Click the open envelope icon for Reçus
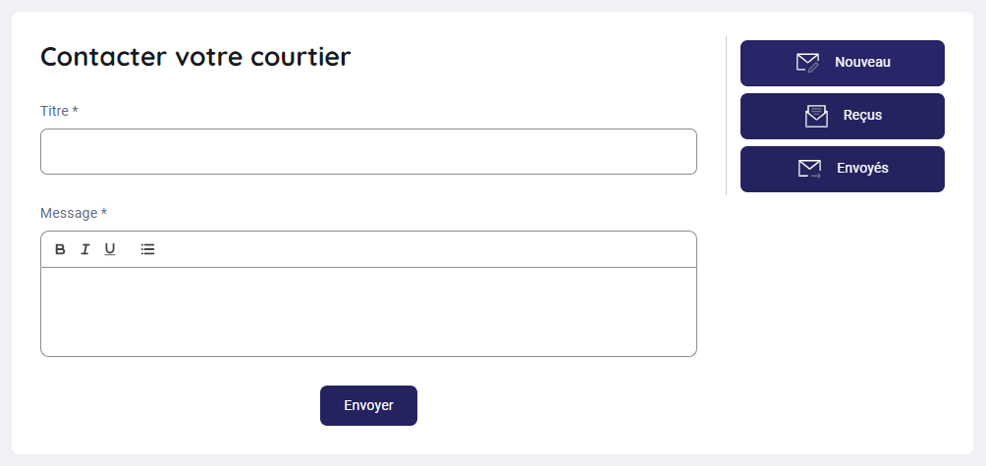This screenshot has height=466, width=986. [816, 116]
